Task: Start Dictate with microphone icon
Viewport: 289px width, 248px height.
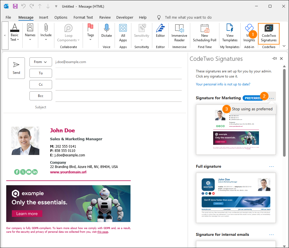Action: [x=106, y=31]
